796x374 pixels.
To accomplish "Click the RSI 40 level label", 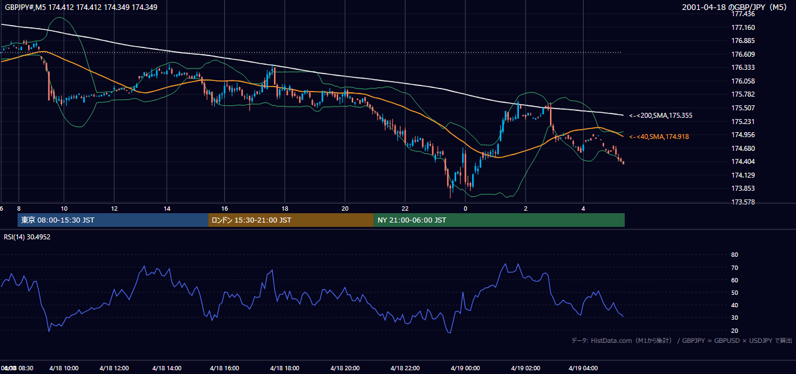I will [x=734, y=305].
